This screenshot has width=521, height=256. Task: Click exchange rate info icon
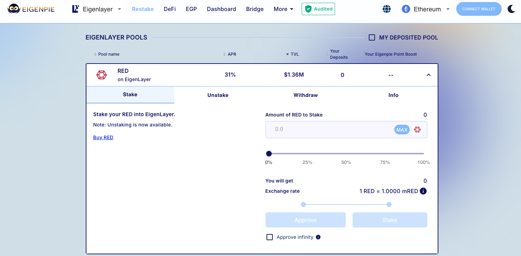(423, 191)
